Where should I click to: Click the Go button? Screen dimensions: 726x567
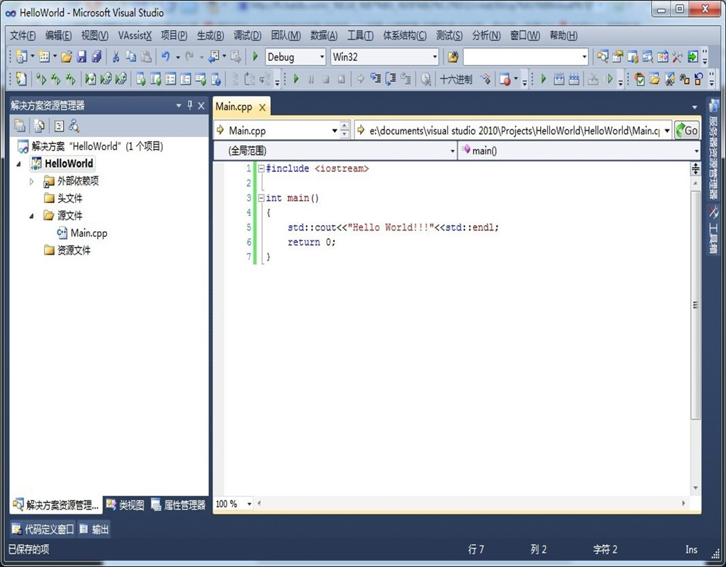click(687, 131)
